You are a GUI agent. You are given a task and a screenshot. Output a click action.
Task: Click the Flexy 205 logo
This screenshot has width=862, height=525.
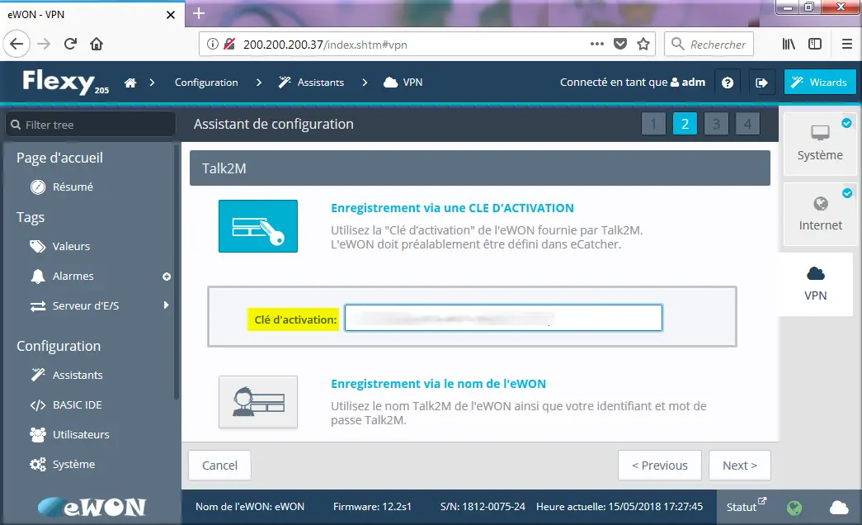[x=65, y=83]
